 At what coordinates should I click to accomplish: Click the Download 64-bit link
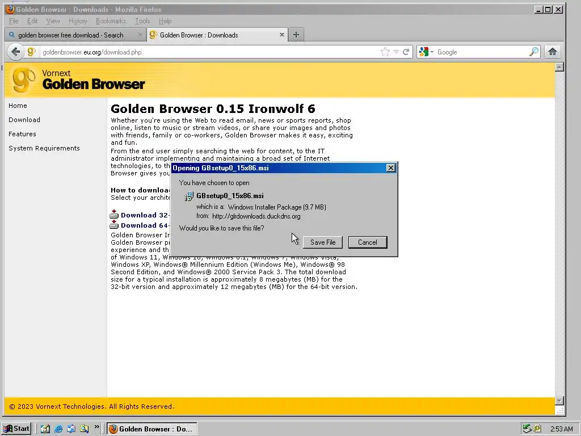tap(145, 225)
